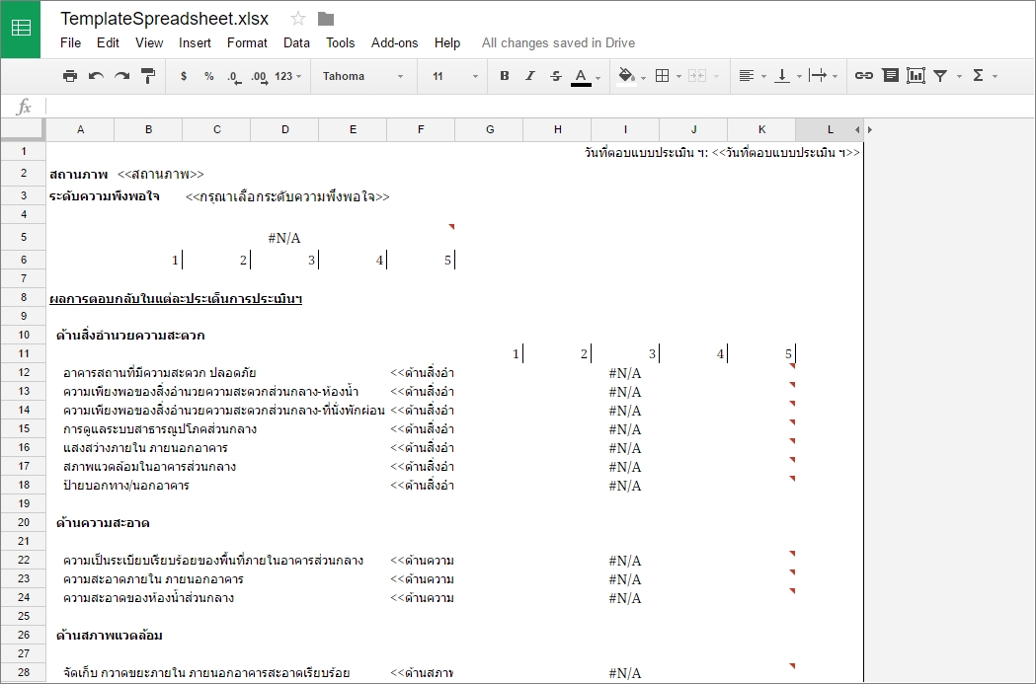Viewport: 1036px width, 684px height.
Task: Insert a link
Action: (863, 75)
